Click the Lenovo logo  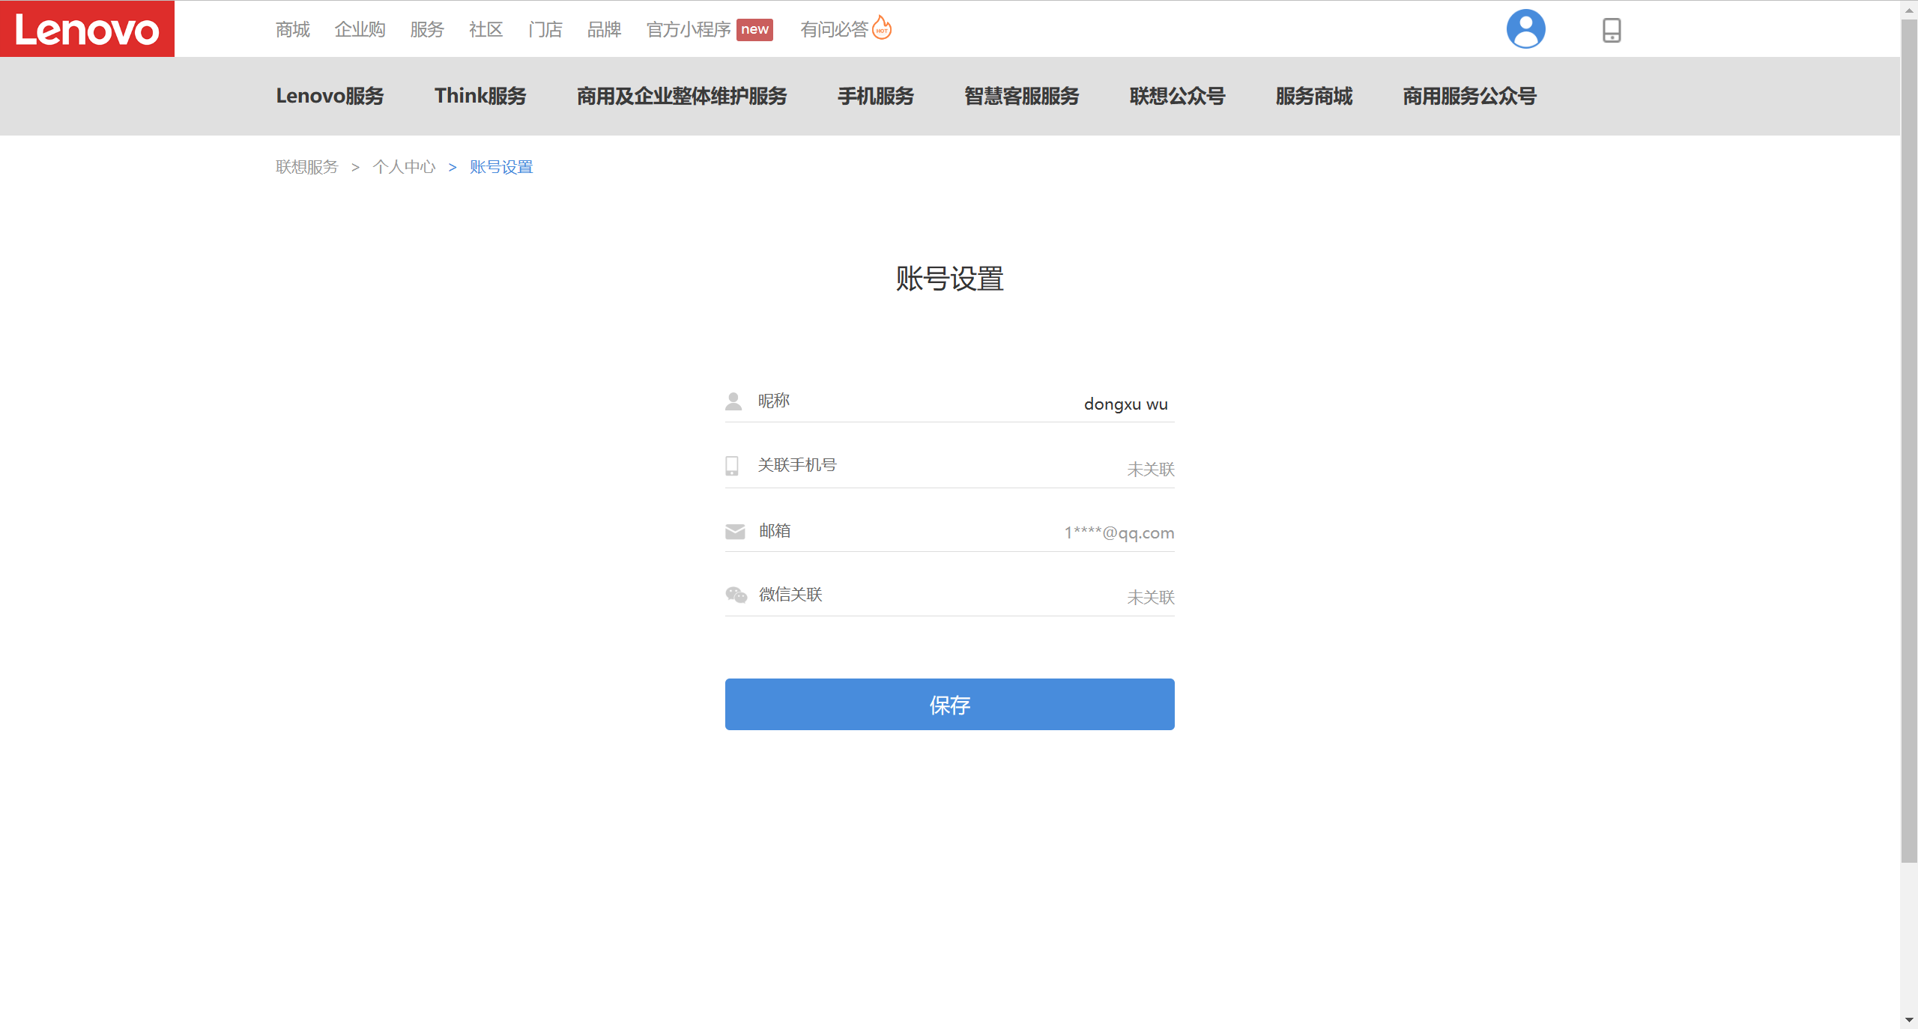coord(87,29)
